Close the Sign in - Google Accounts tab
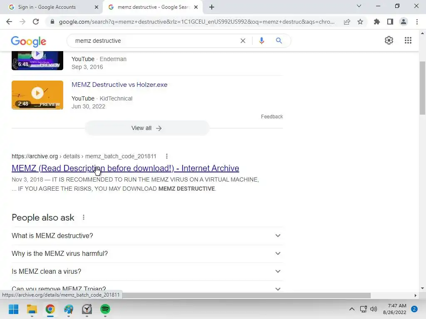This screenshot has width=426, height=319. 97,7
